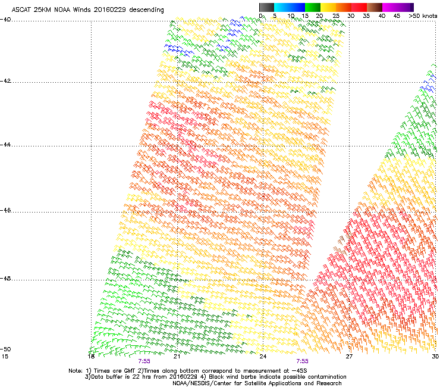The image size is (440, 387).
Task: Select the cyan-blue 5-15 knots legend swatch
Action: click(x=290, y=7)
